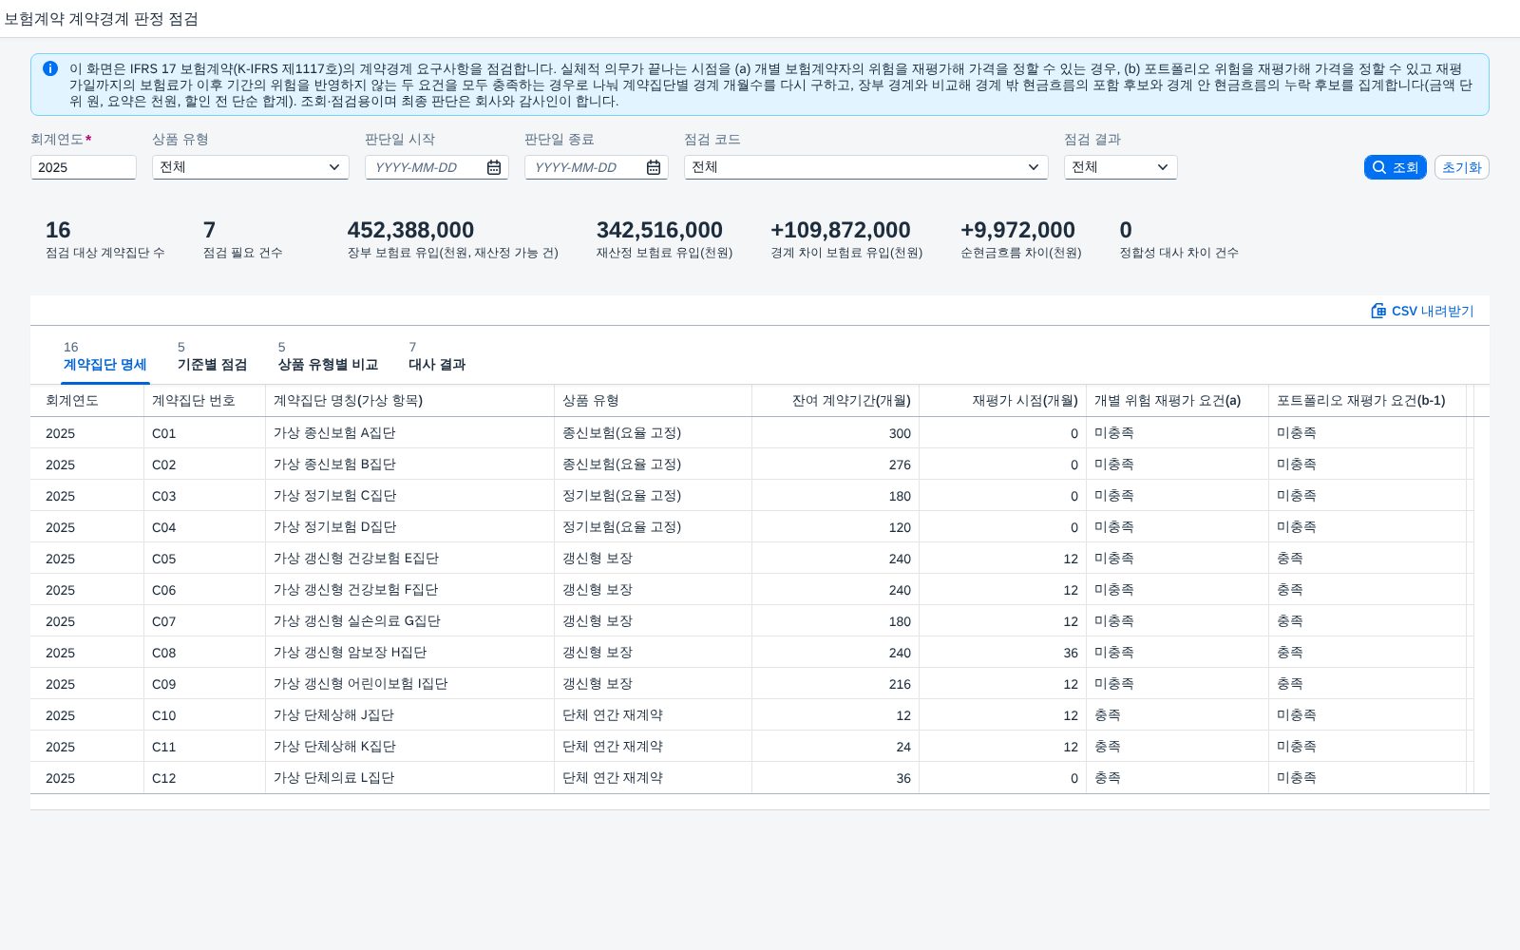Click the +9,972,000 순현금흐름 차이 figure
The image size is (1520, 950).
pos(1017,230)
